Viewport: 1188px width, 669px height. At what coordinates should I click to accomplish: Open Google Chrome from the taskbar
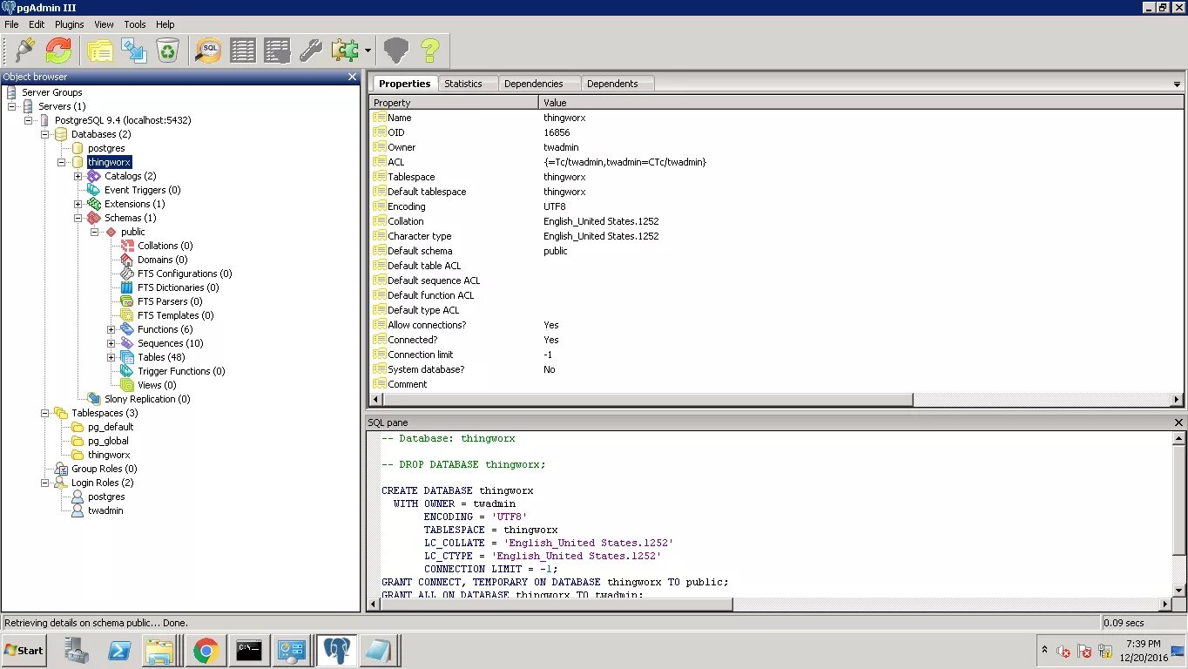206,650
